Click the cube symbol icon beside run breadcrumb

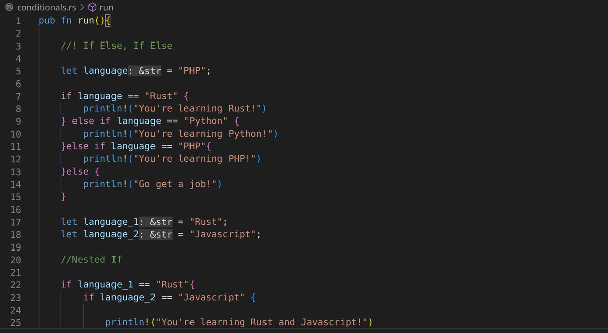(92, 7)
